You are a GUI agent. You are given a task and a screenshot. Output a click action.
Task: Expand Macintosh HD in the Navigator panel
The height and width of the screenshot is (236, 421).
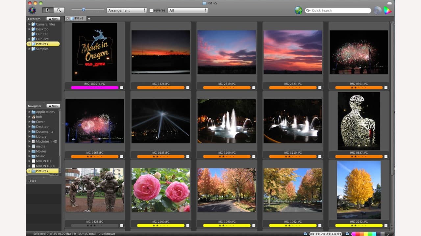[29, 141]
